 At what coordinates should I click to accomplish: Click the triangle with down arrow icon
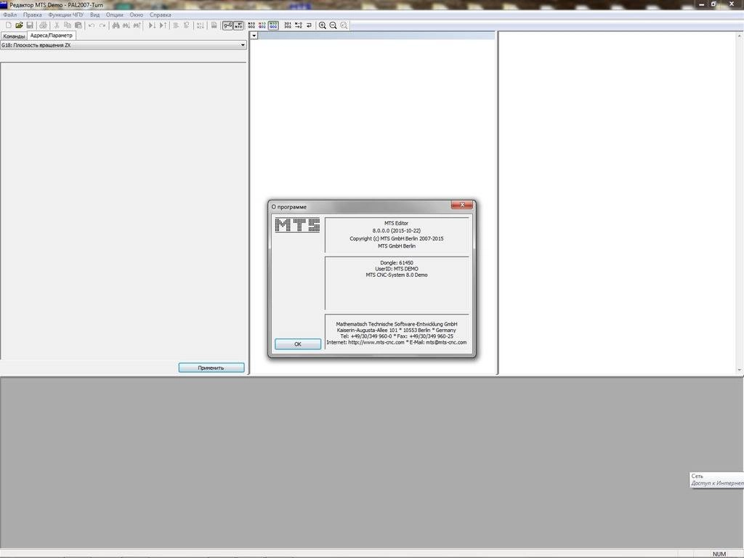[x=152, y=25]
